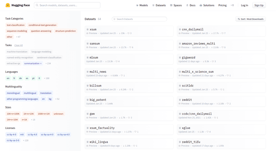Click the heart icon on ccdv/cnn_dailymail
This screenshot has width=276, height=151.
215,118
